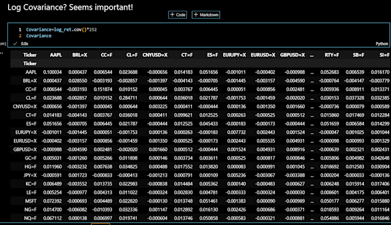The width and height of the screenshot is (391, 225).
Task: Click the LE=F row label
Action: 32,192
